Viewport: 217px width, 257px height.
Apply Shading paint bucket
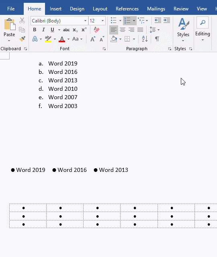[114, 39]
